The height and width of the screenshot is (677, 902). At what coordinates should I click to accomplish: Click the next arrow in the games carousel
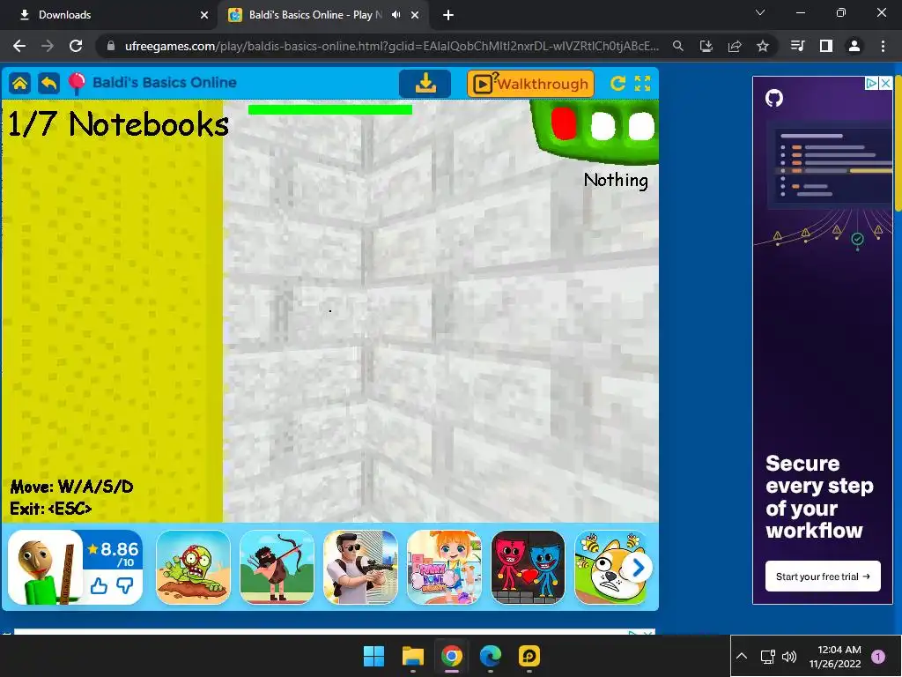click(x=638, y=569)
